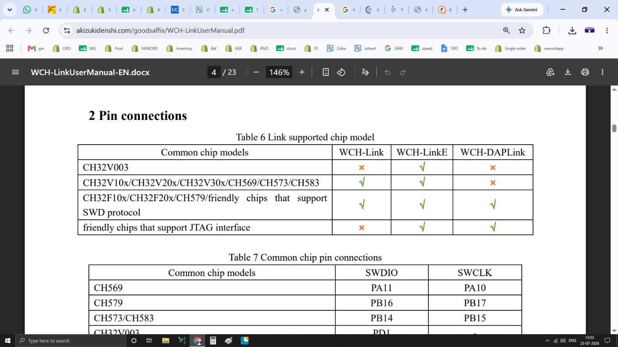Go back to previous page
The height and width of the screenshot is (347, 618).
(x=12, y=30)
